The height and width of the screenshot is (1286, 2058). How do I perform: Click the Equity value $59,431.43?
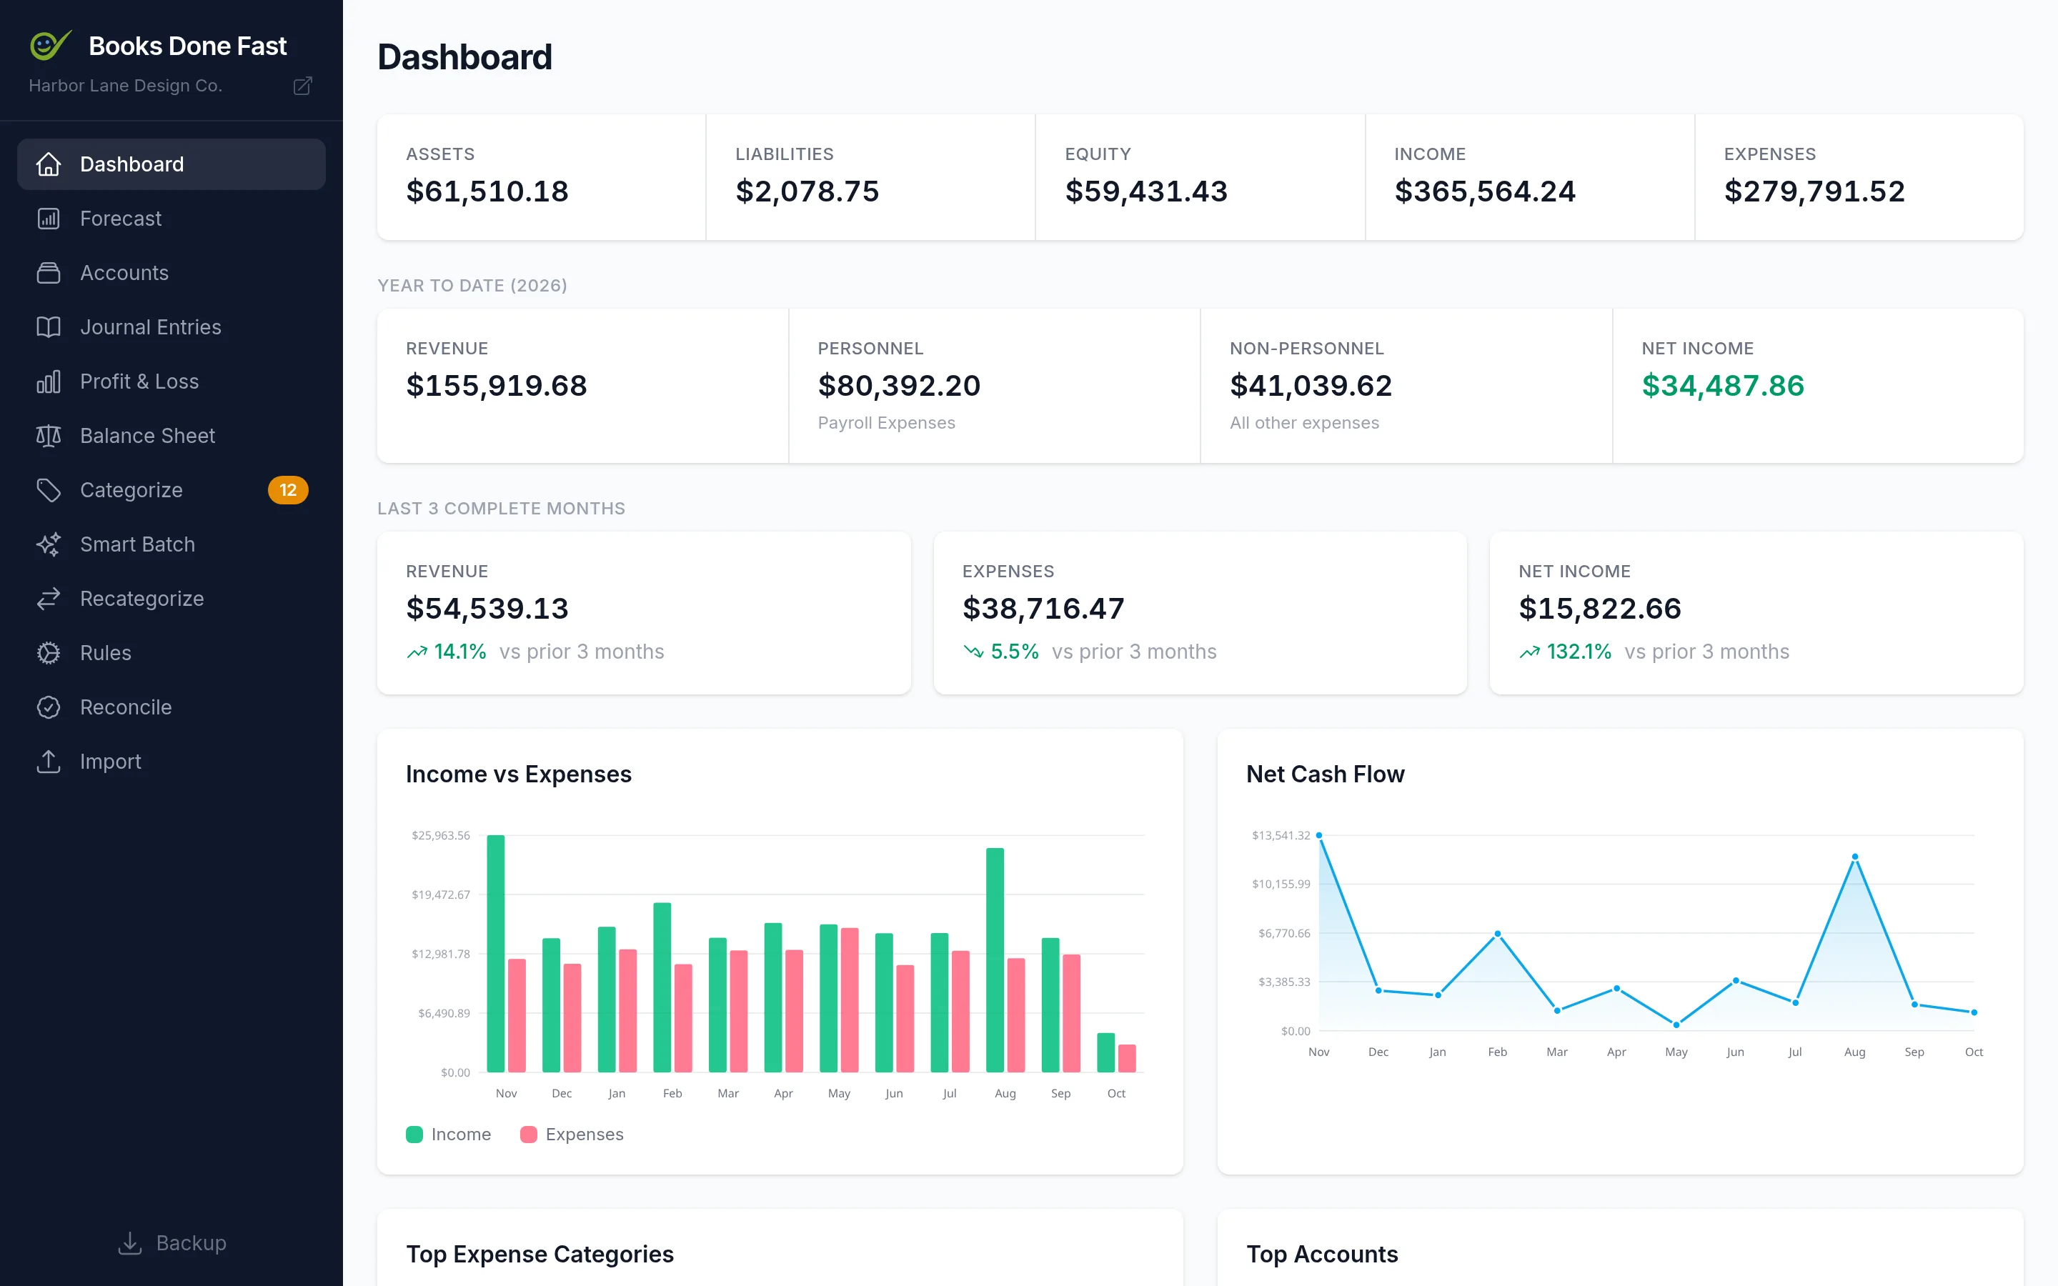point(1146,191)
